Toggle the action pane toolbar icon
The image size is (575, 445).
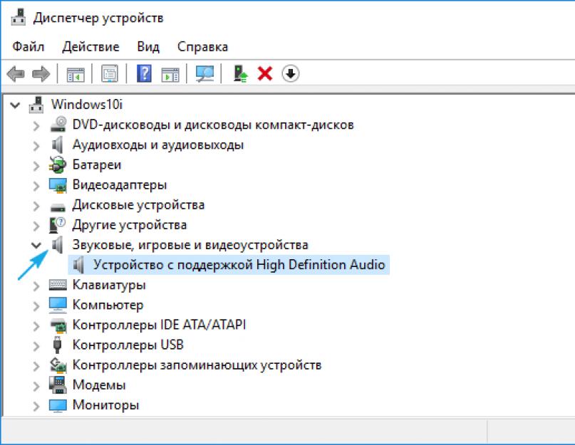(170, 75)
